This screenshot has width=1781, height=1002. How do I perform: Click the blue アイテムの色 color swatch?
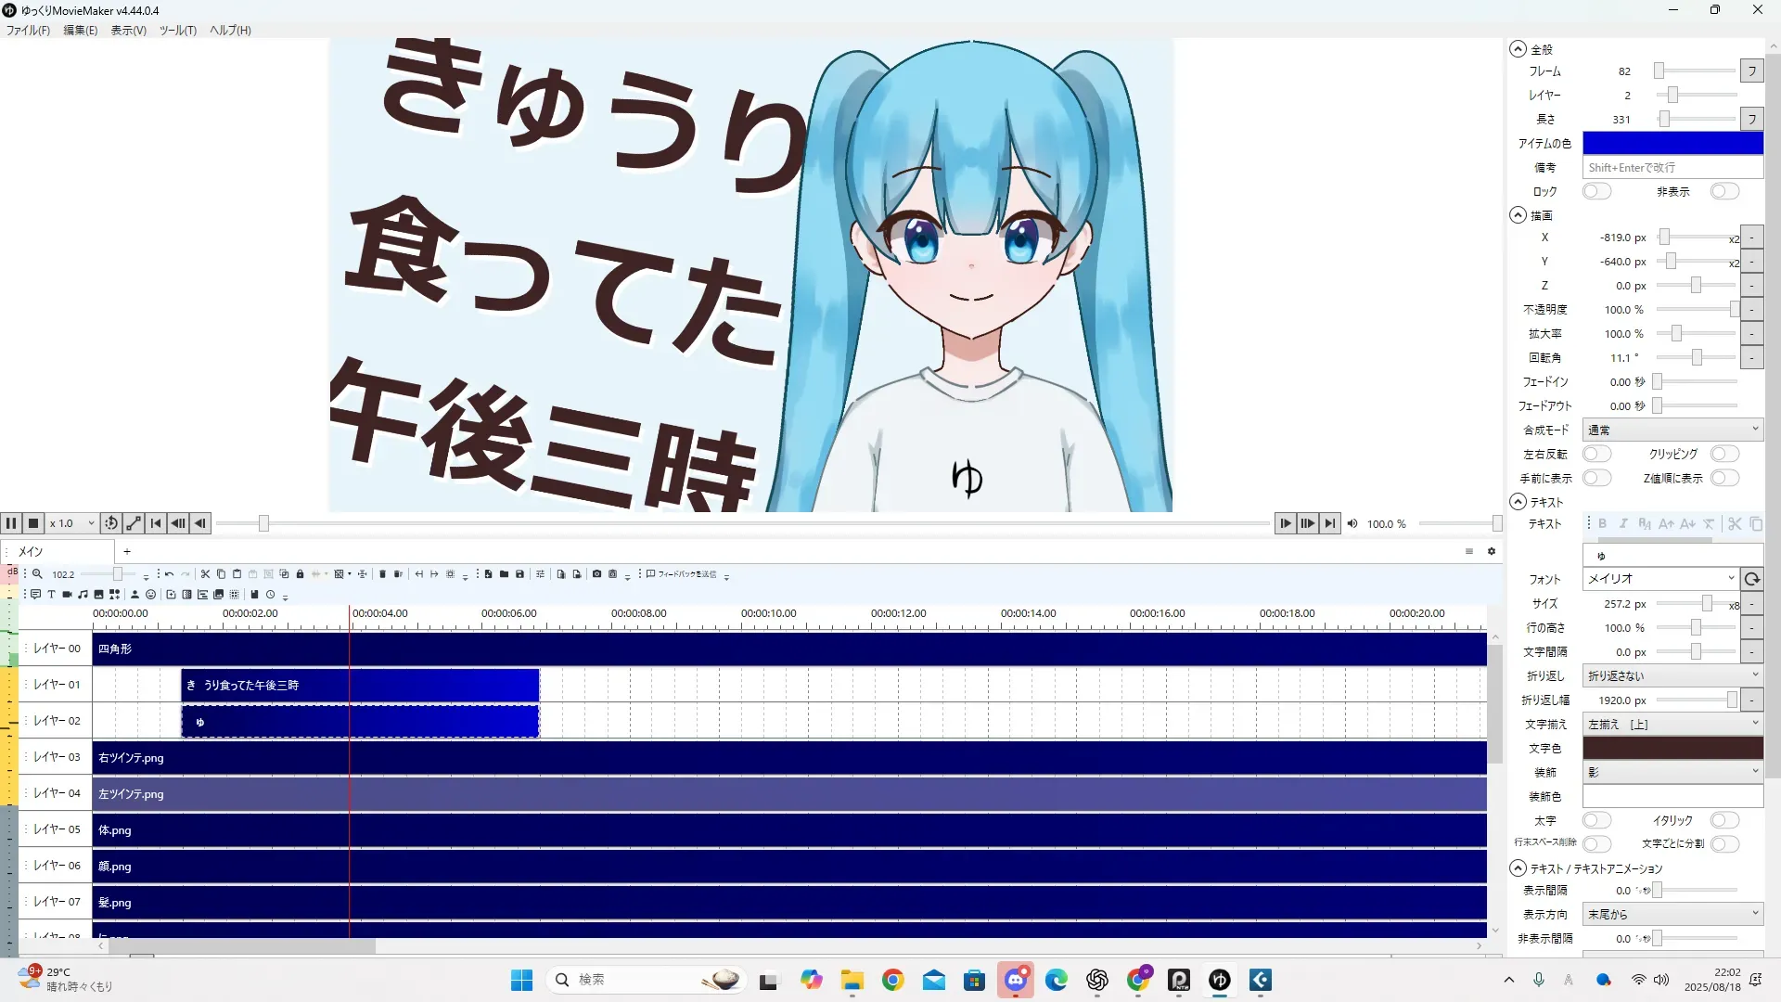(x=1672, y=143)
